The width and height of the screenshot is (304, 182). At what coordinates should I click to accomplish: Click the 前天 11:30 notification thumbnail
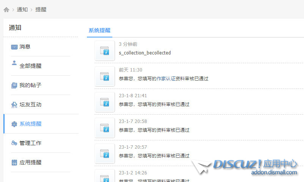(105, 76)
